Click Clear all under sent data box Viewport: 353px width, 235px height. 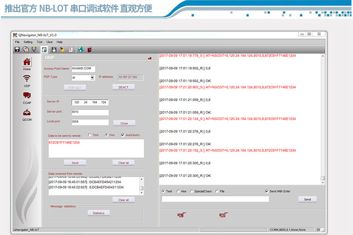[x=123, y=163]
